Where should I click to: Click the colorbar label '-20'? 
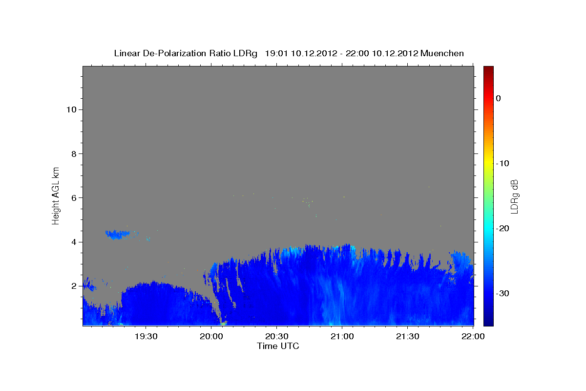502,228
